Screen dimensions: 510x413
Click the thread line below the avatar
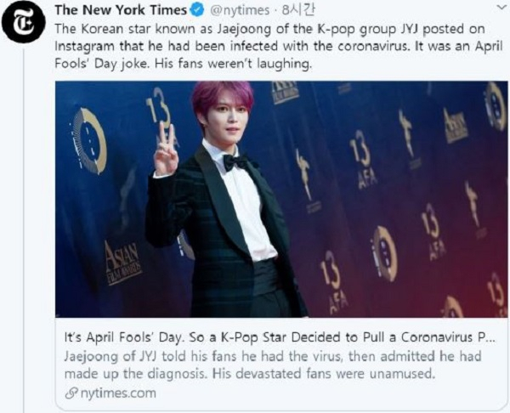pyautogui.click(x=24, y=229)
